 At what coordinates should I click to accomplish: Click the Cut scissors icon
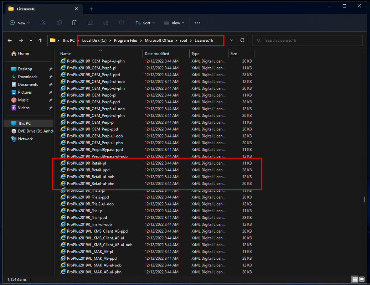click(43, 23)
